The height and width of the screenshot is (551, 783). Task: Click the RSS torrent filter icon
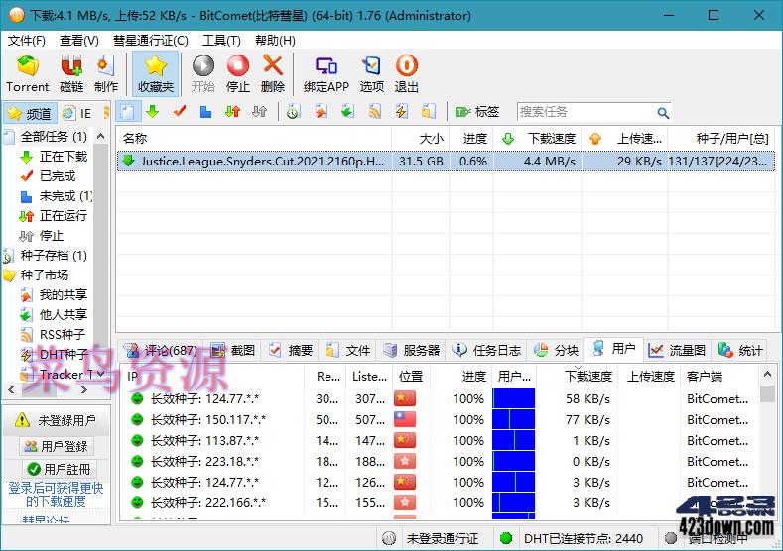pyautogui.click(x=374, y=112)
